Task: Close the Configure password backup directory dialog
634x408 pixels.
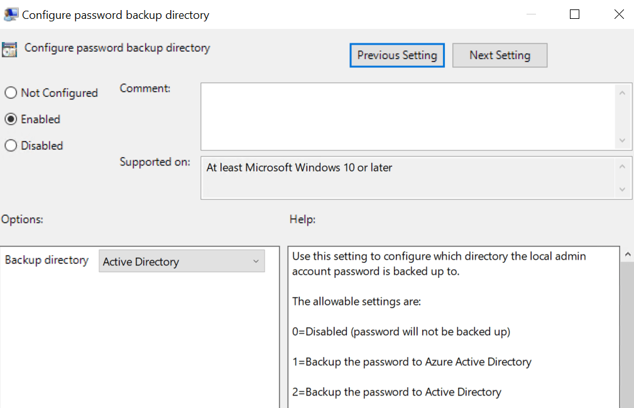Action: 619,14
